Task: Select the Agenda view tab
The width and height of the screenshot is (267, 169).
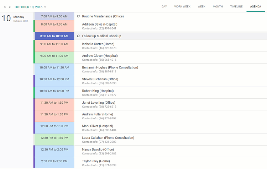Action: (255, 6)
